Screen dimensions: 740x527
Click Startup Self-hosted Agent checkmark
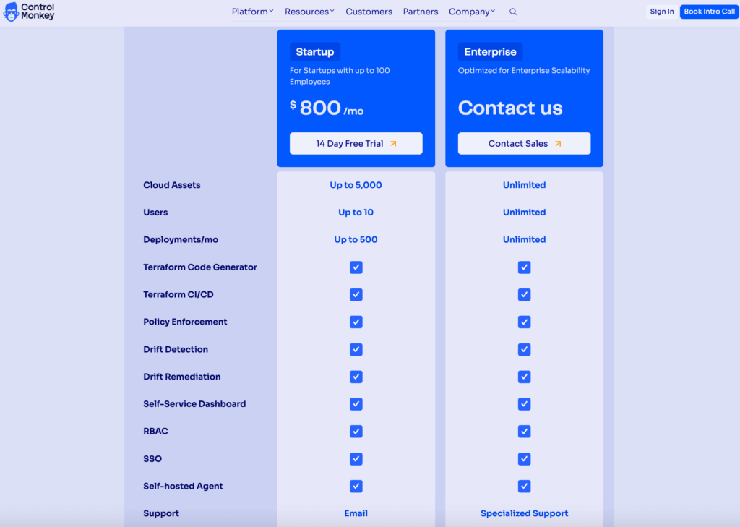point(356,487)
